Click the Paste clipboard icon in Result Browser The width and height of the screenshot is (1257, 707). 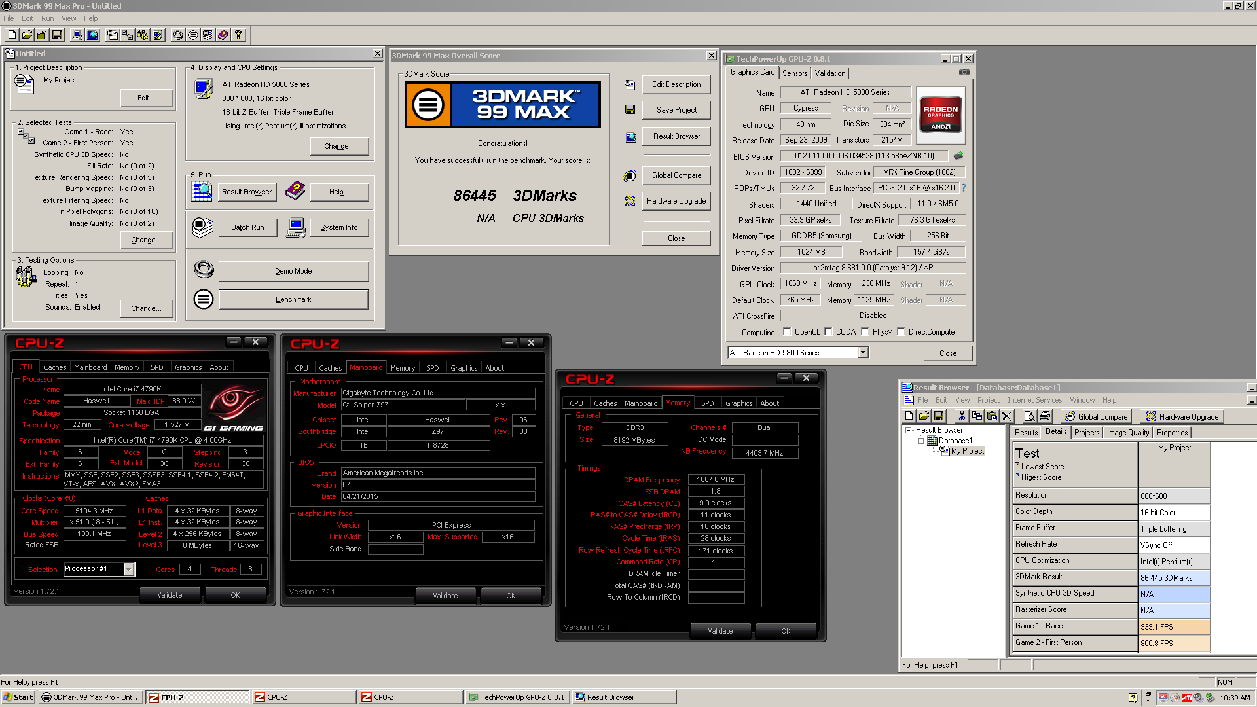992,416
